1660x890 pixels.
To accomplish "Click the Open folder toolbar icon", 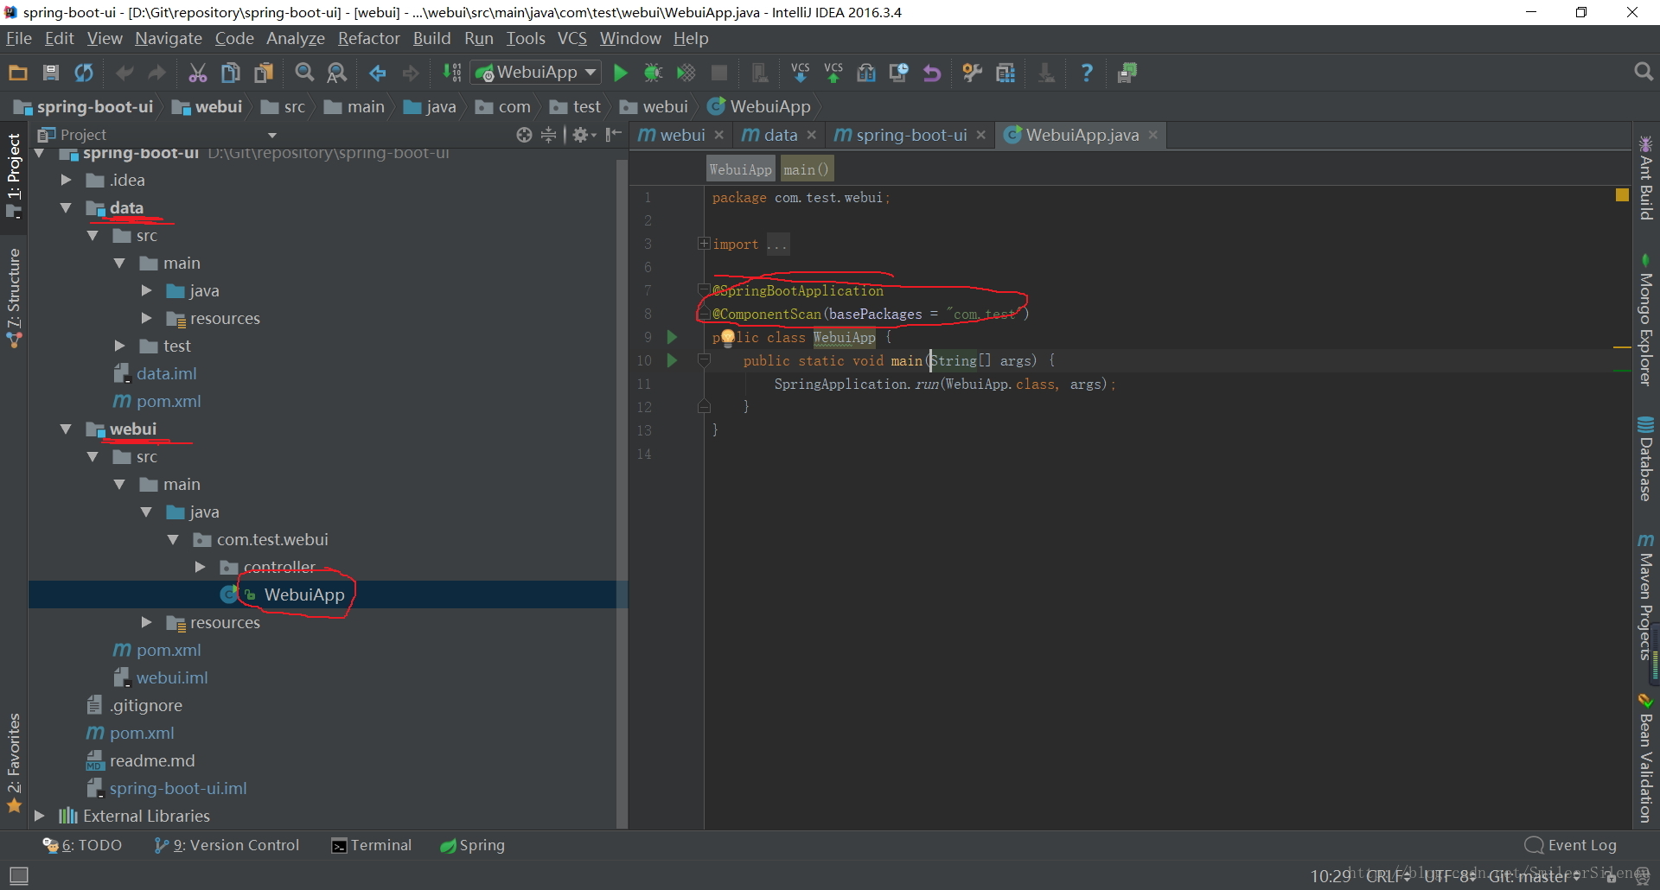I will tap(17, 73).
